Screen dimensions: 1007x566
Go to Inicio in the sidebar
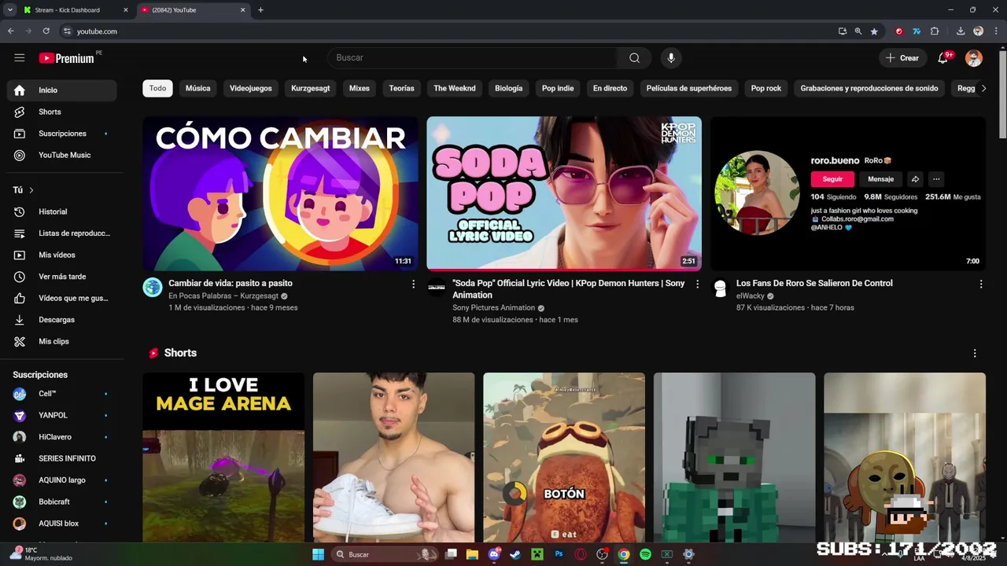(x=61, y=90)
